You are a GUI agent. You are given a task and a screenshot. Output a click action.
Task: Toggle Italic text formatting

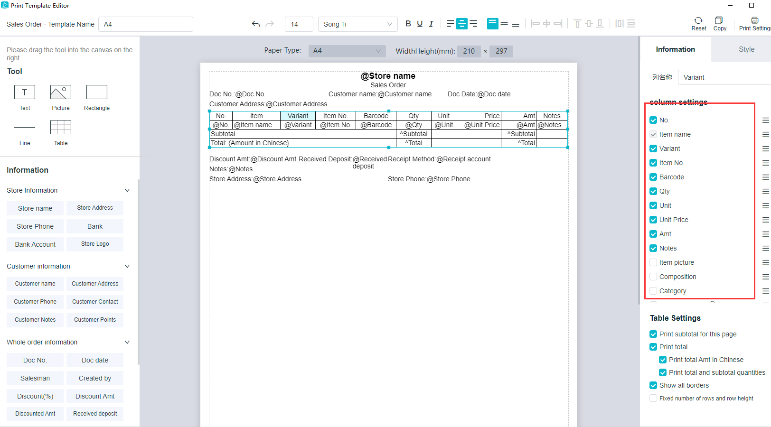click(431, 24)
